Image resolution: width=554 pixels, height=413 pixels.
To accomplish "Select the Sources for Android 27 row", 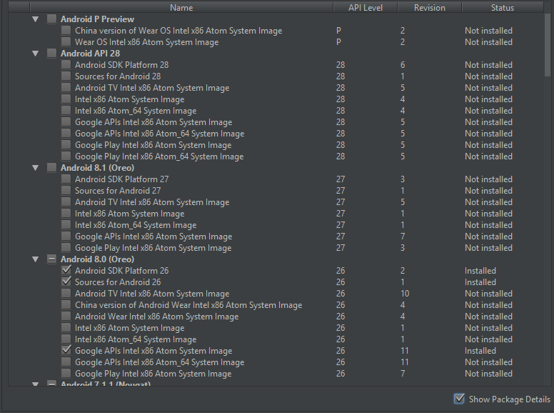I will 118,191.
